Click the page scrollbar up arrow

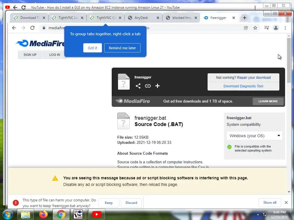(289, 36)
